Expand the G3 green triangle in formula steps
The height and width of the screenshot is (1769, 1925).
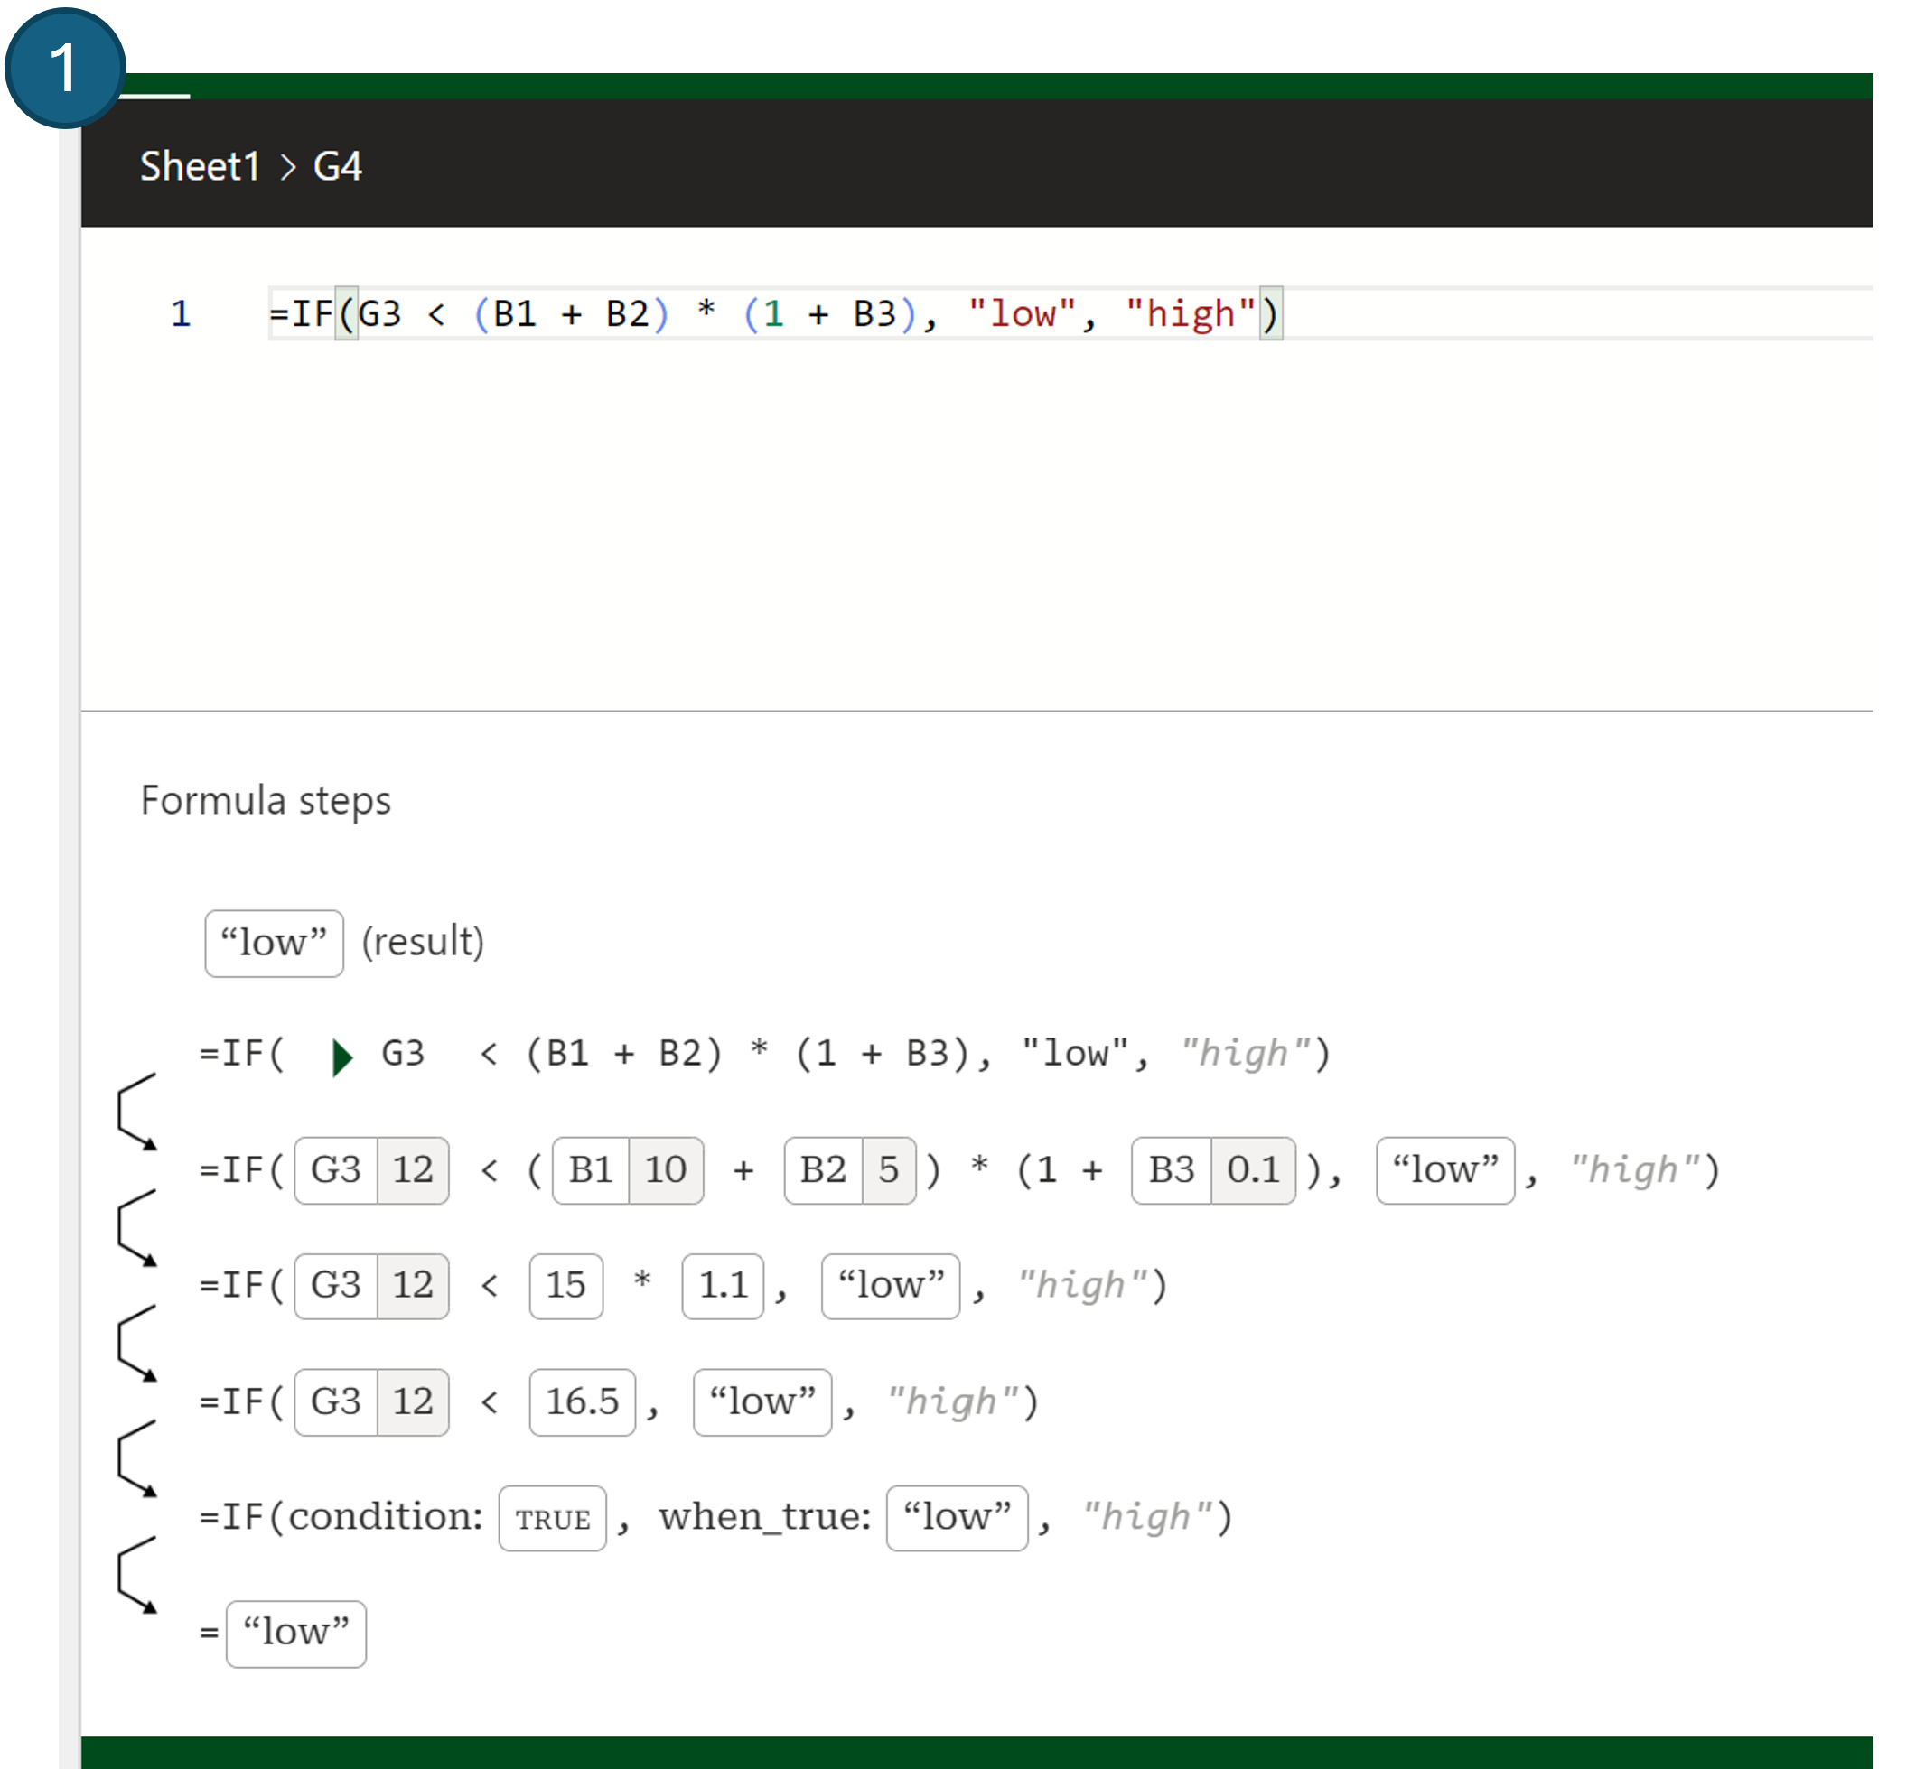341,1057
